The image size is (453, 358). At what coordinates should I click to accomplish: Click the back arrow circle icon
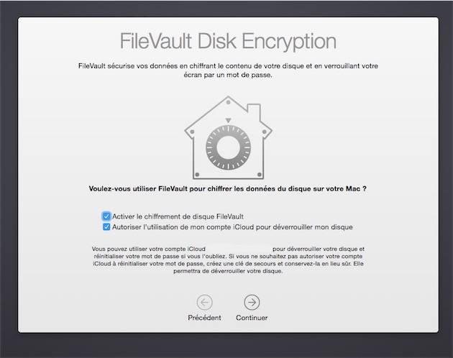click(x=204, y=302)
